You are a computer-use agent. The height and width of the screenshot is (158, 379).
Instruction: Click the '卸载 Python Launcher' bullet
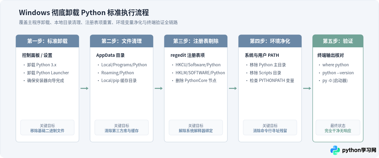[x=48, y=73]
